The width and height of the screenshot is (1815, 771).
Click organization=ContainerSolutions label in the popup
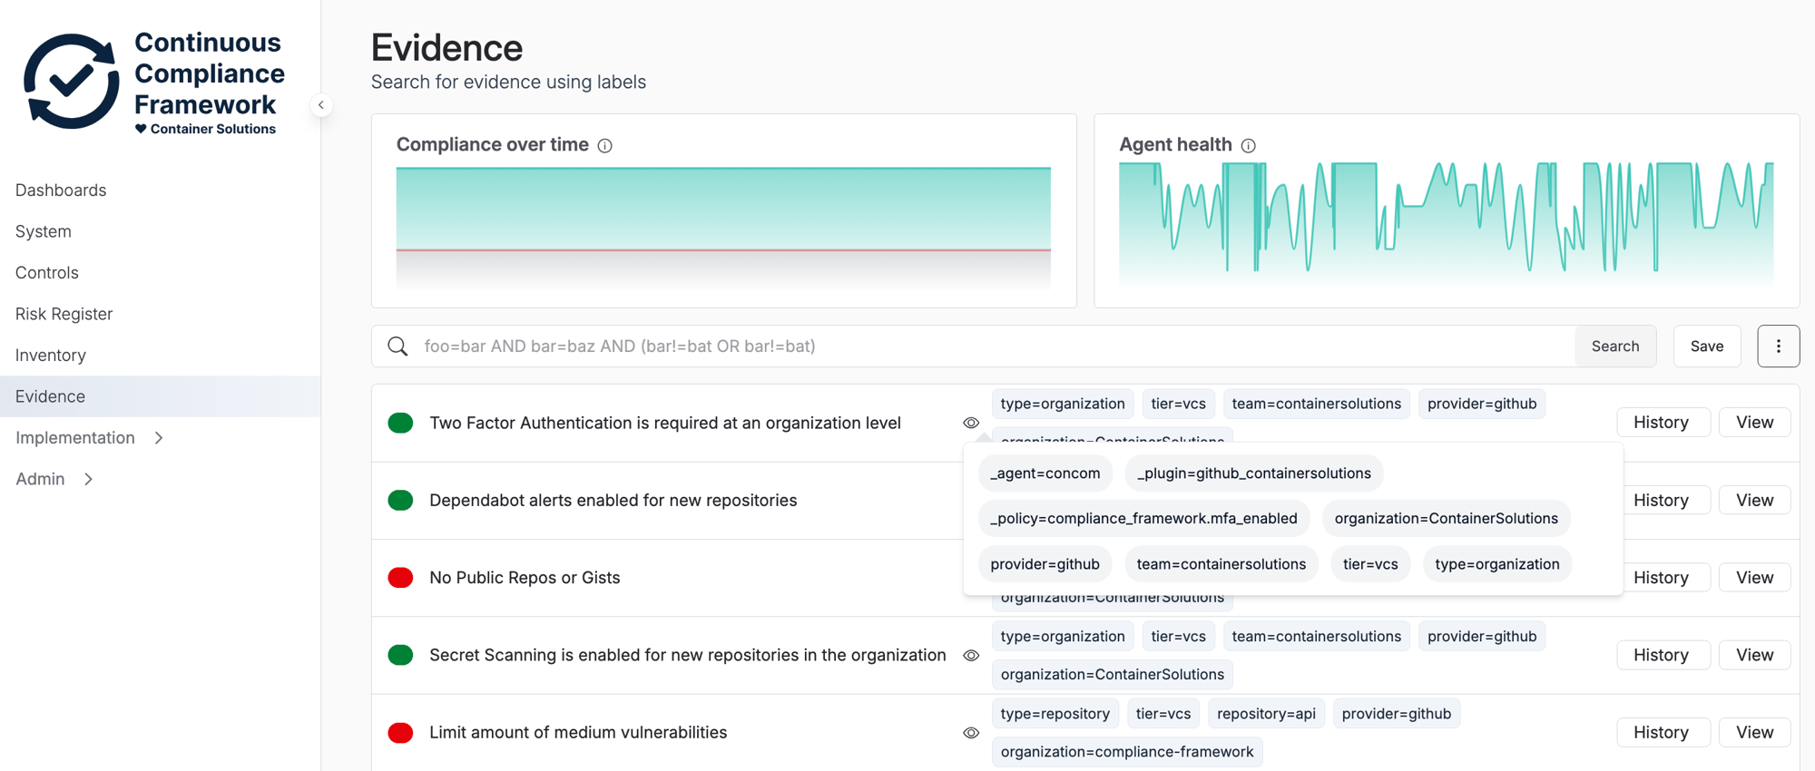(1447, 519)
